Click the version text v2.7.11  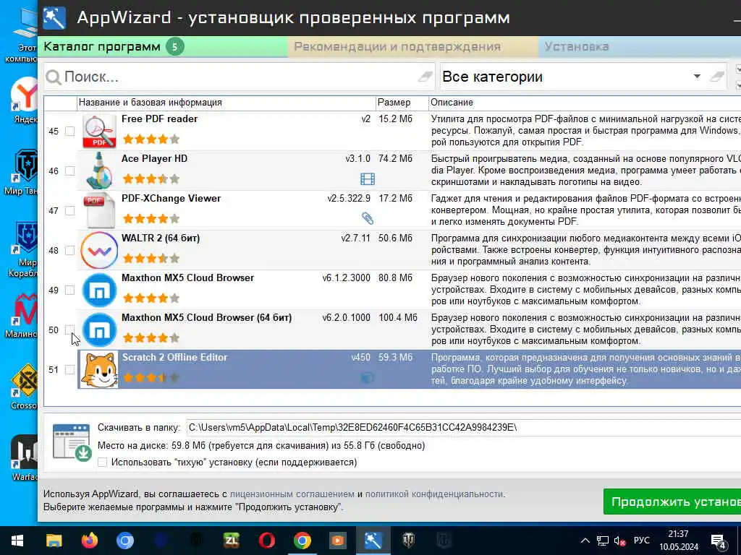pyautogui.click(x=356, y=238)
